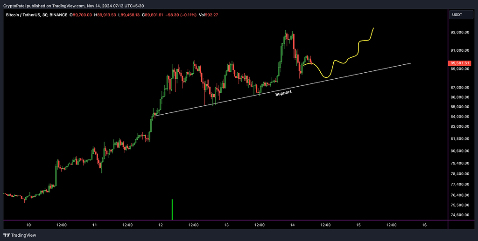Image resolution: width=478 pixels, height=241 pixels.
Task: Click date label 14 on time axis
Action: pos(292,225)
